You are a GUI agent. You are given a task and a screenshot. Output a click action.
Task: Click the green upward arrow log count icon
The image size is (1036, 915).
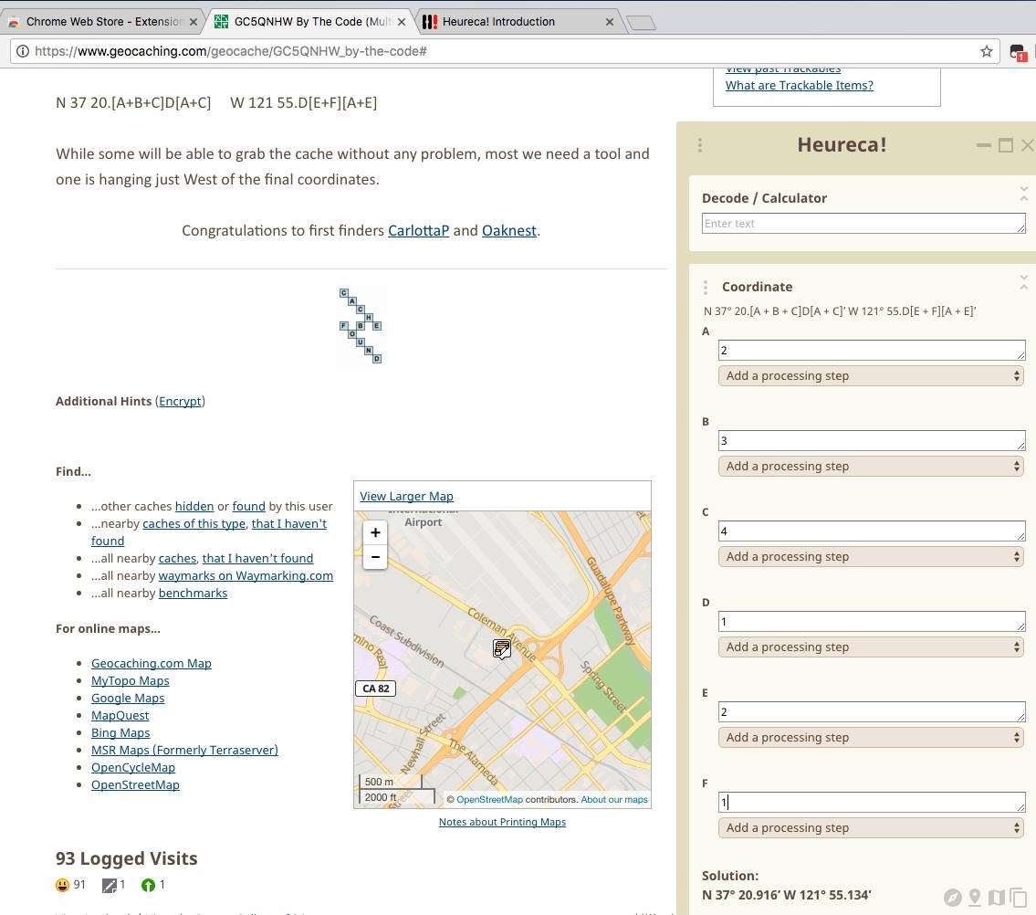(148, 885)
